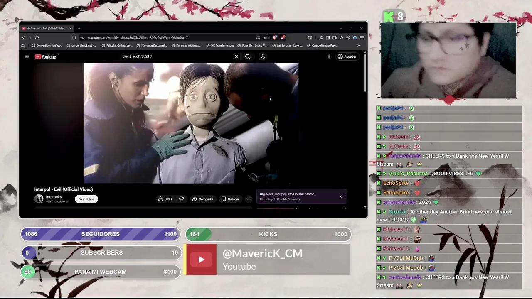Click the PARA MI WEBCAM goal bar
The height and width of the screenshot is (299, 532).
[x=100, y=272]
